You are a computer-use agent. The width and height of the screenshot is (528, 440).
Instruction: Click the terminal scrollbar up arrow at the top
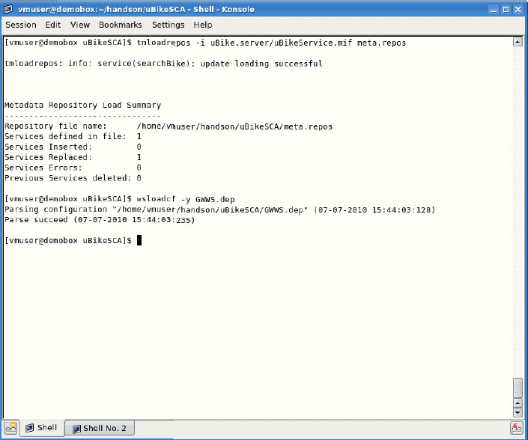tap(518, 42)
